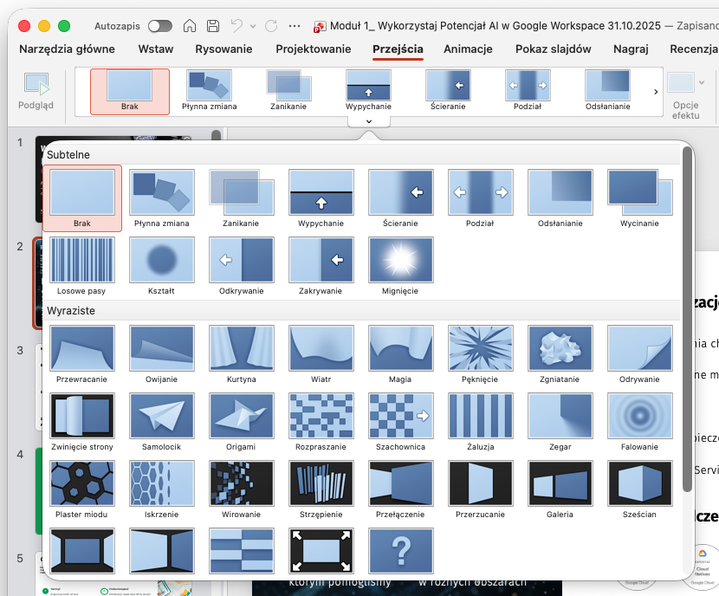Apply the Przełączenie transition
Image resolution: width=719 pixels, height=596 pixels.
tap(400, 489)
